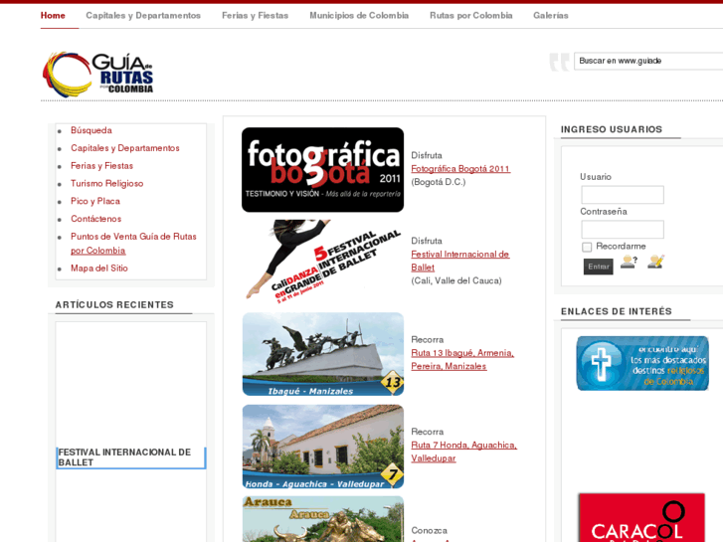Click the forgot password user icon
This screenshot has height=542, width=723.
coord(629,262)
